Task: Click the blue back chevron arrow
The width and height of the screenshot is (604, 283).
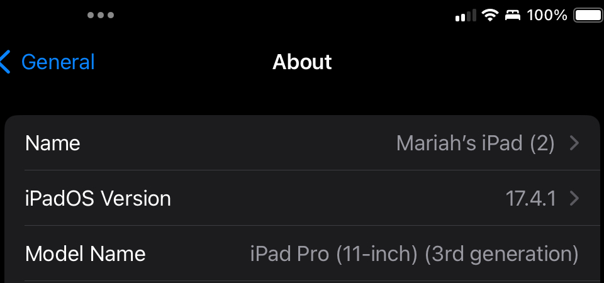Action: click(x=6, y=62)
